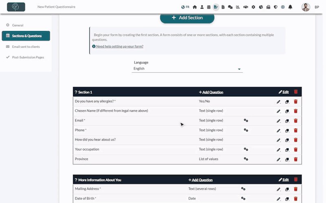Delete the Email question
This screenshot has height=203, width=326.
(296, 121)
